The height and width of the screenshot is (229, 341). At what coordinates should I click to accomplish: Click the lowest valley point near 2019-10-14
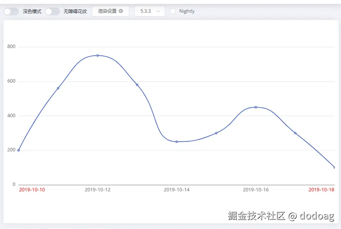[177, 141]
